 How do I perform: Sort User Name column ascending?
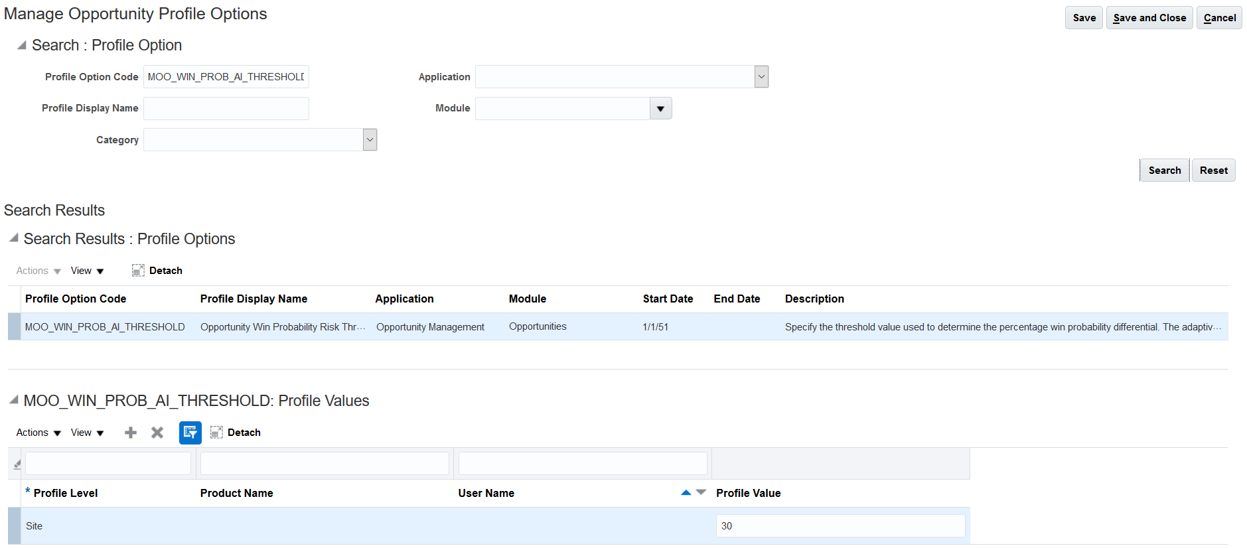pos(686,492)
